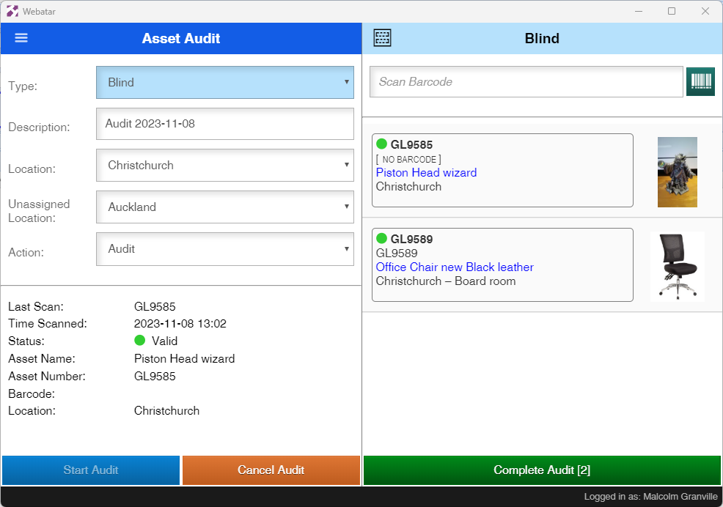Click the on-screen keyboard icon

point(382,38)
